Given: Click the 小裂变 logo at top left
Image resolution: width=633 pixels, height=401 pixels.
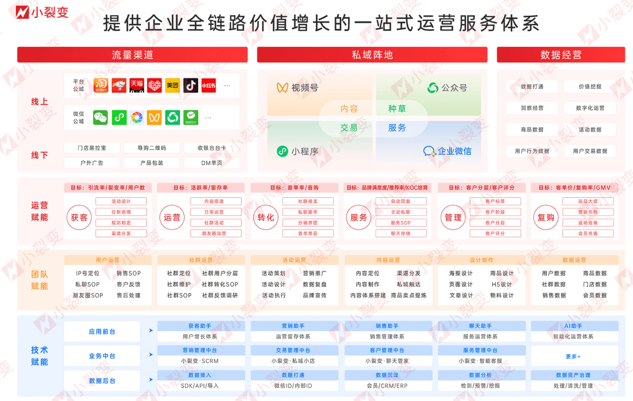Looking at the screenshot, I should (x=41, y=12).
